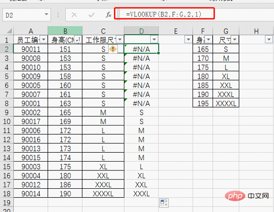
Task: Select column H header
Action: coord(256,31)
